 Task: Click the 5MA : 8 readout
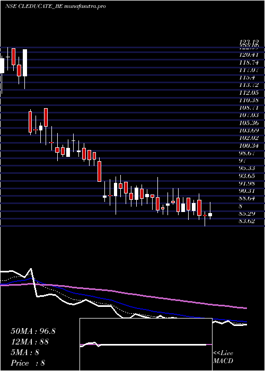pos(25,352)
